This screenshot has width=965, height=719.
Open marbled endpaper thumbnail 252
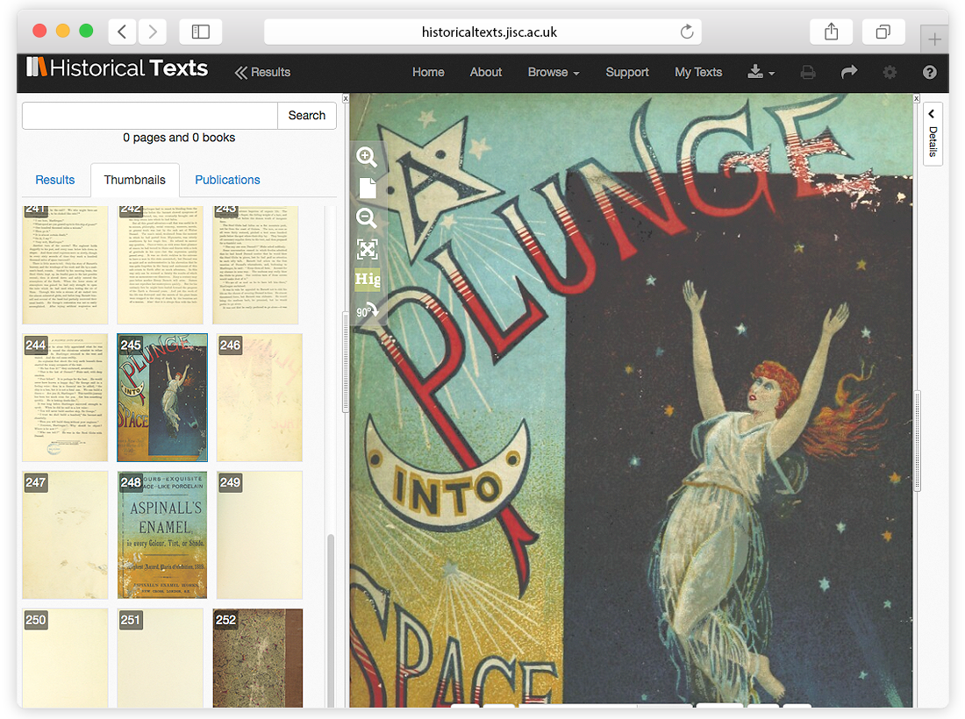point(258,658)
